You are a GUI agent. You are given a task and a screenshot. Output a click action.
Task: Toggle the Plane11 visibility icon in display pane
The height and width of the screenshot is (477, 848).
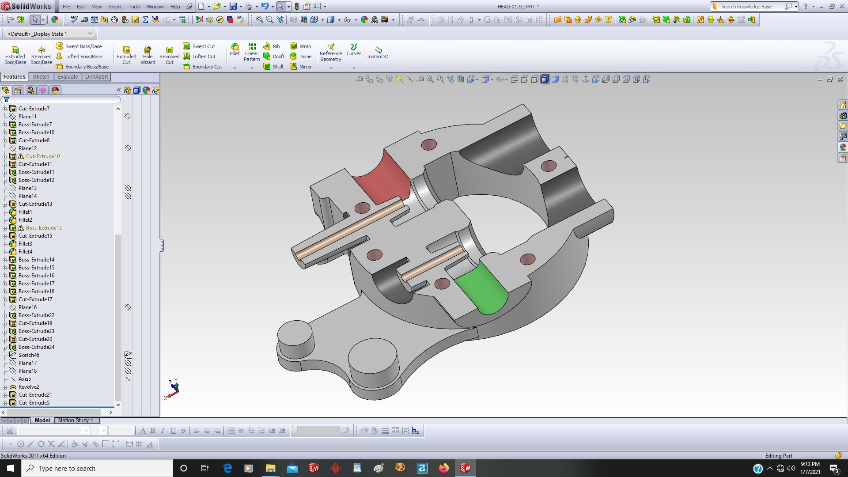point(128,117)
